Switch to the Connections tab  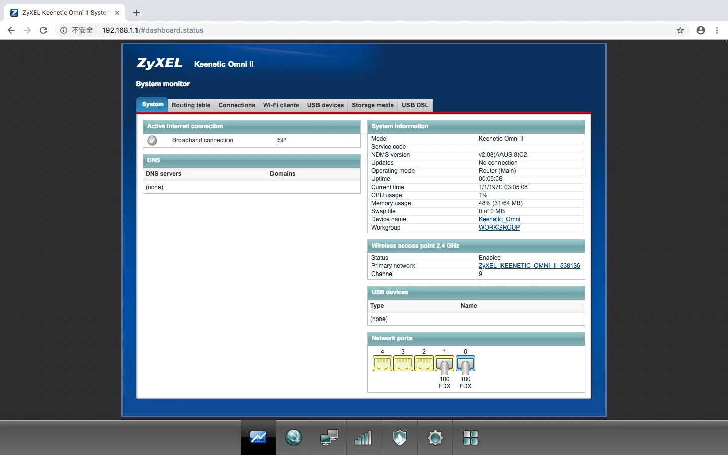tap(237, 105)
